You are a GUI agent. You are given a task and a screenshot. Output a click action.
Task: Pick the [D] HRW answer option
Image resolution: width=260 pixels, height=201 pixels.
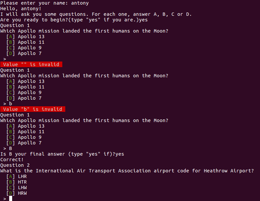click(x=16, y=193)
